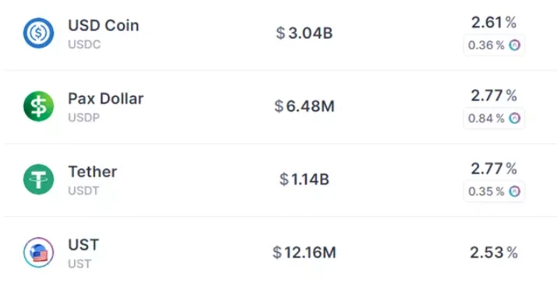Select the 0.84% reward badge
This screenshot has height=298, width=557.
coord(494,118)
